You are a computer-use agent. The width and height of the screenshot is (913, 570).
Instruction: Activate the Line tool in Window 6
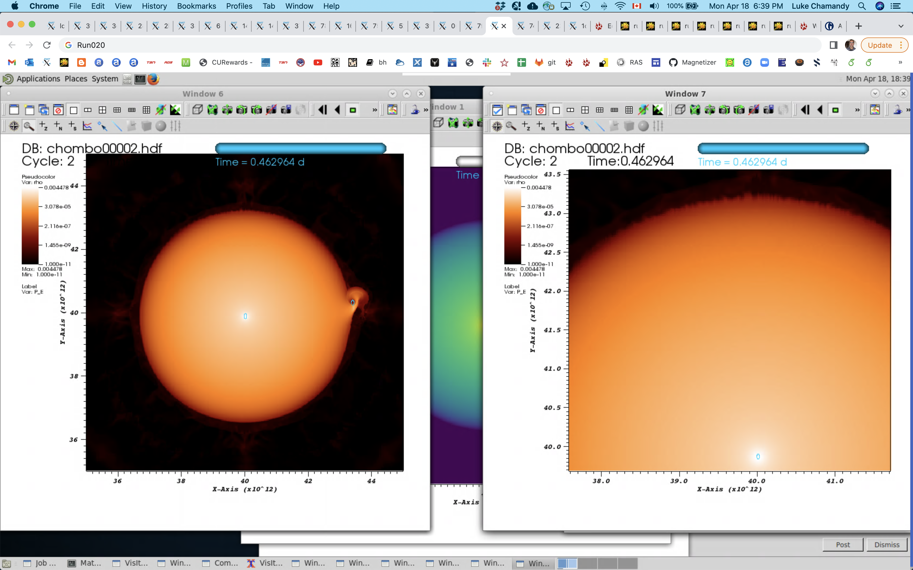[x=117, y=126]
